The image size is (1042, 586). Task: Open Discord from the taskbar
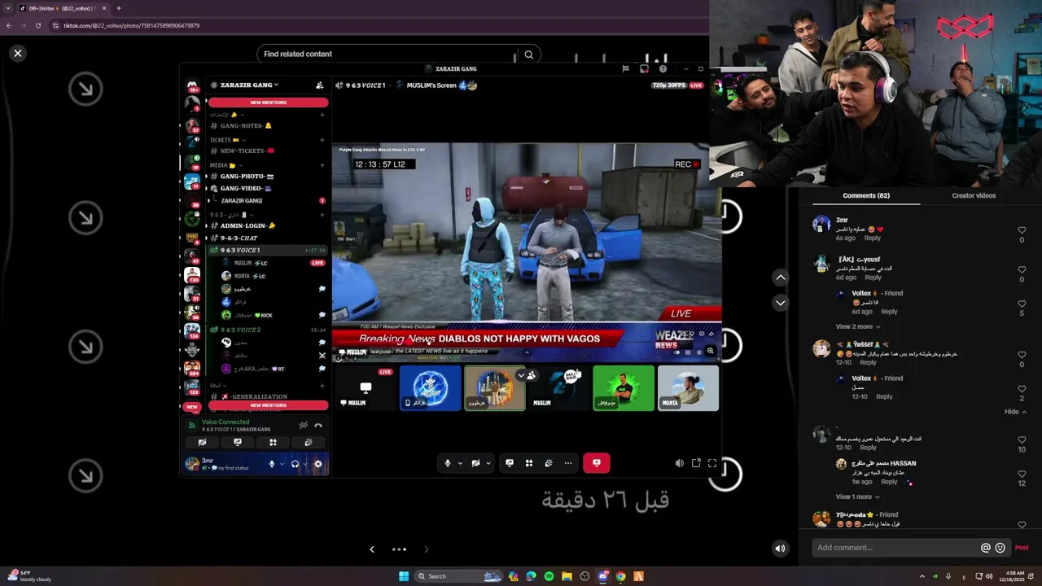tap(602, 576)
